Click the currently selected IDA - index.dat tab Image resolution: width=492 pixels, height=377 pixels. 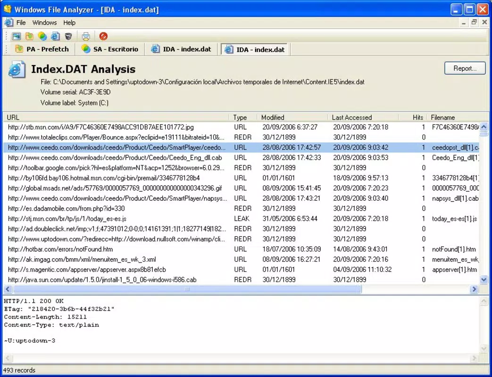click(254, 49)
